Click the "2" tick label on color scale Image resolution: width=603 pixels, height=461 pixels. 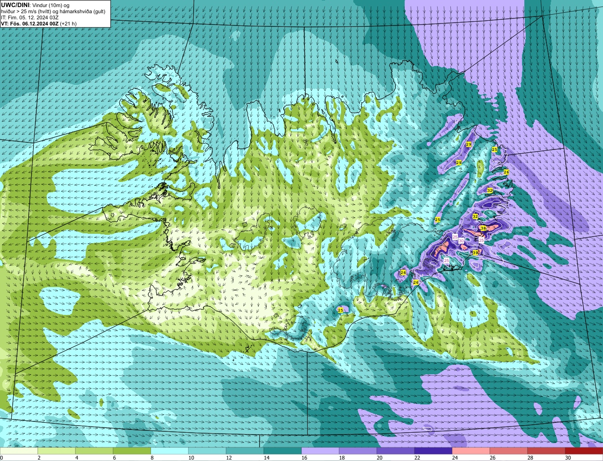(x=39, y=458)
